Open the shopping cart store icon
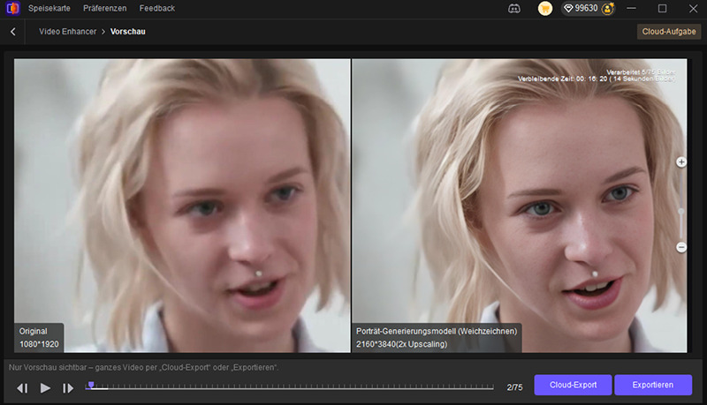Image resolution: width=707 pixels, height=405 pixels. click(545, 9)
